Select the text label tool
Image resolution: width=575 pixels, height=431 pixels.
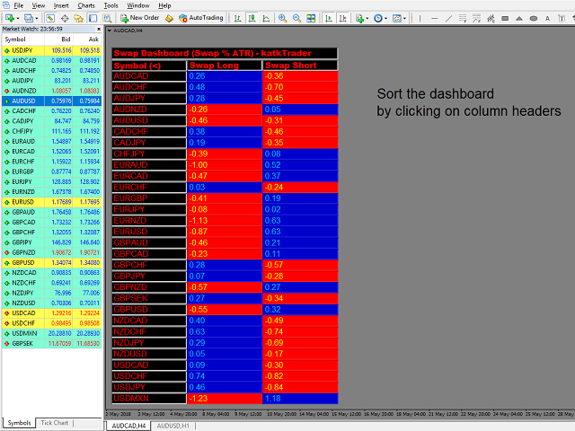[x=562, y=18]
